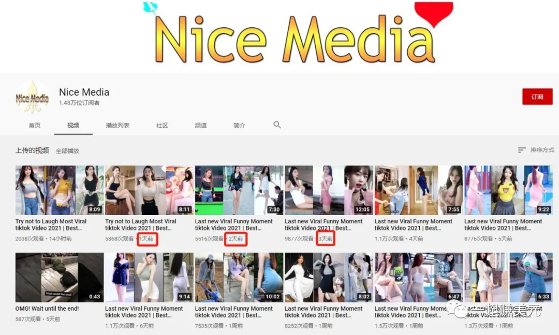Image resolution: width=559 pixels, height=335 pixels.
Task: Click the 'OMG! Wait until the end!' title
Action: pyautogui.click(x=47, y=309)
